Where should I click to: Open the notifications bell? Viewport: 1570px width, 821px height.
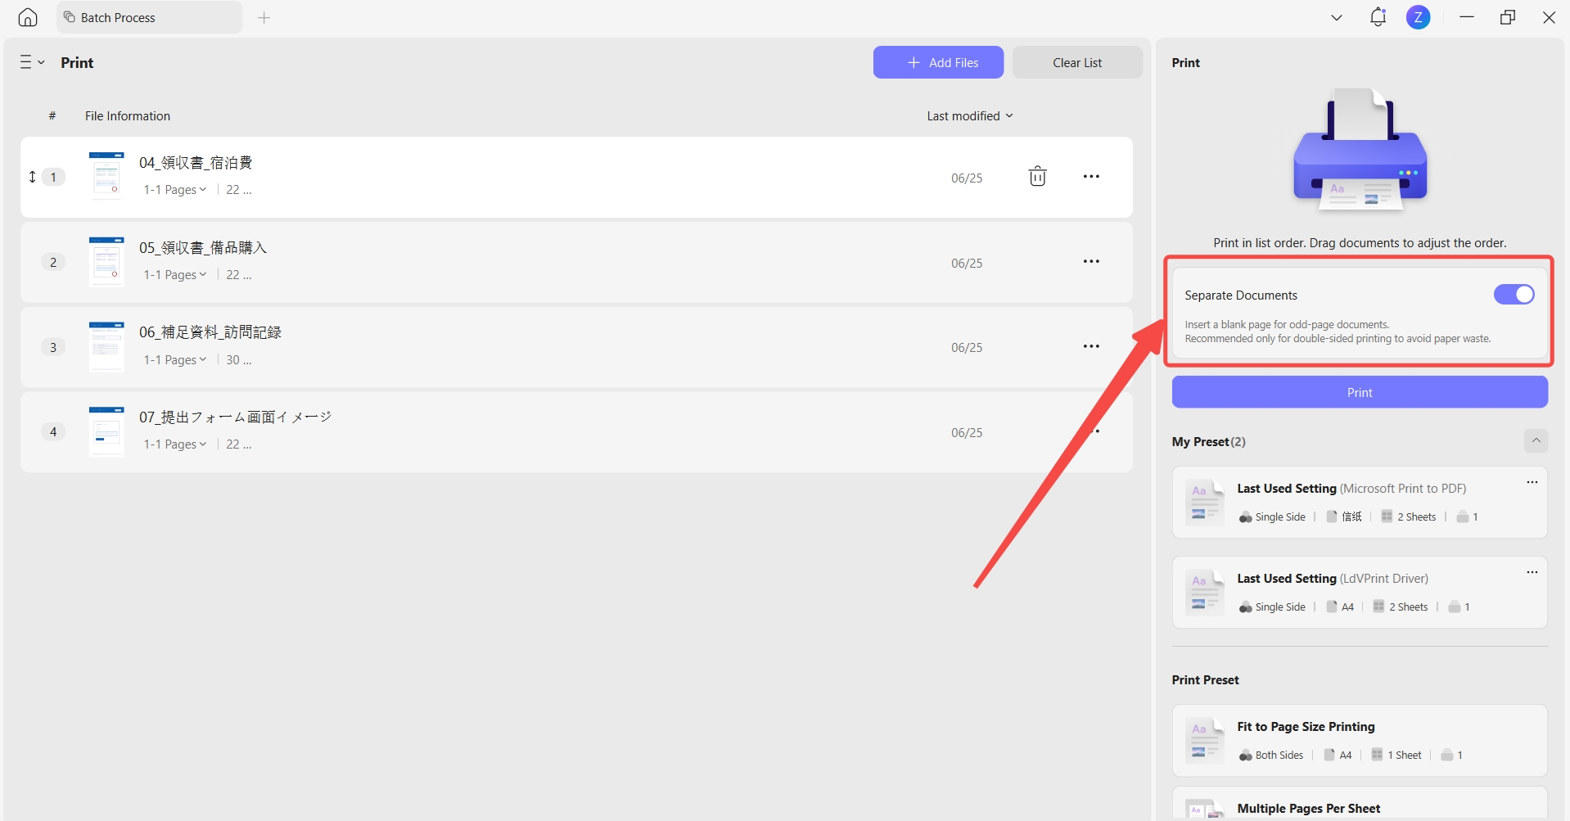pyautogui.click(x=1378, y=17)
